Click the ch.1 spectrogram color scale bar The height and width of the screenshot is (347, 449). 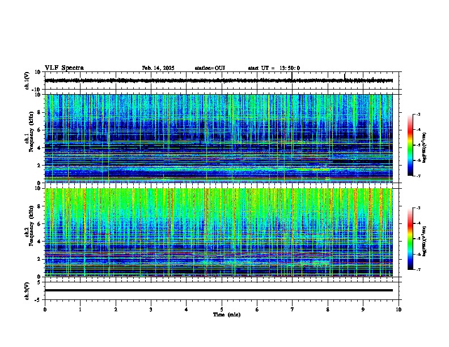pos(410,145)
